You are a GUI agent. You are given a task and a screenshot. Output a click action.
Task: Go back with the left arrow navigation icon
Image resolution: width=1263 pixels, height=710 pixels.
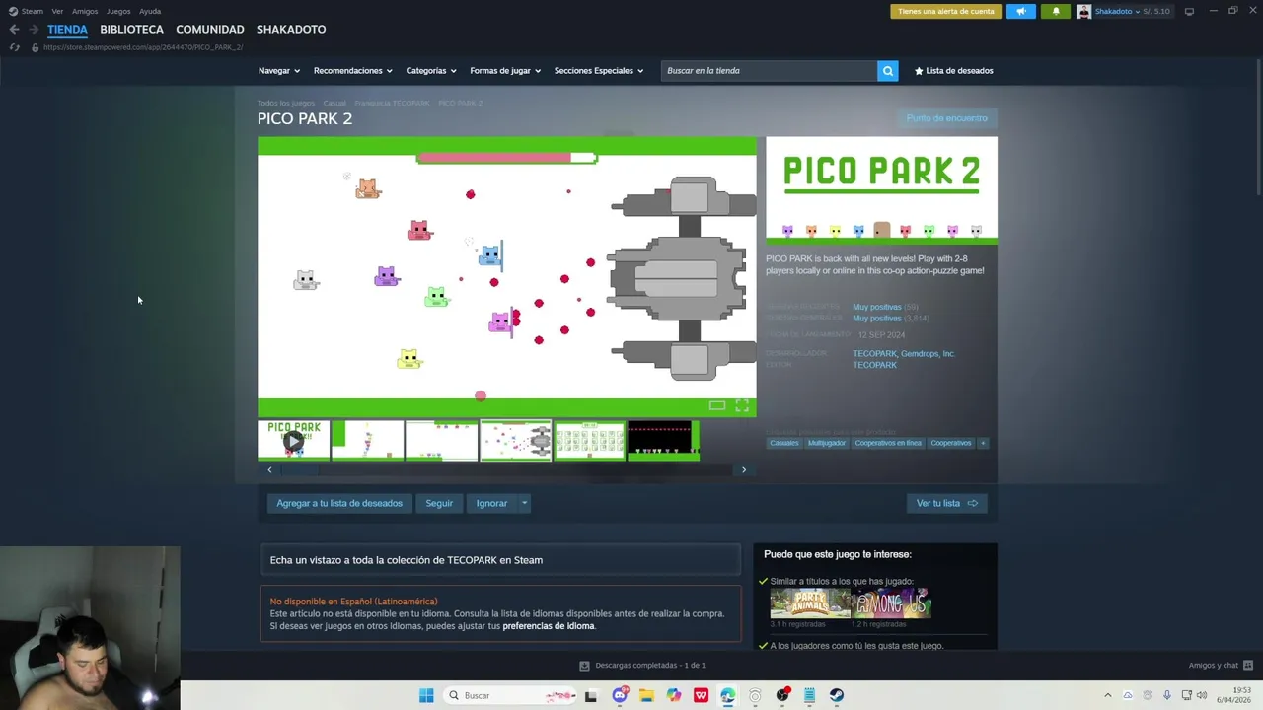[14, 30]
